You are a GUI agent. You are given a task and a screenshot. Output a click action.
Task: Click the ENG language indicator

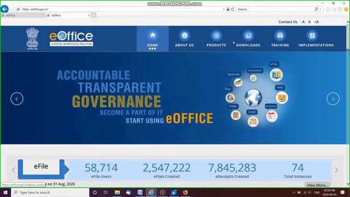[x=317, y=192]
